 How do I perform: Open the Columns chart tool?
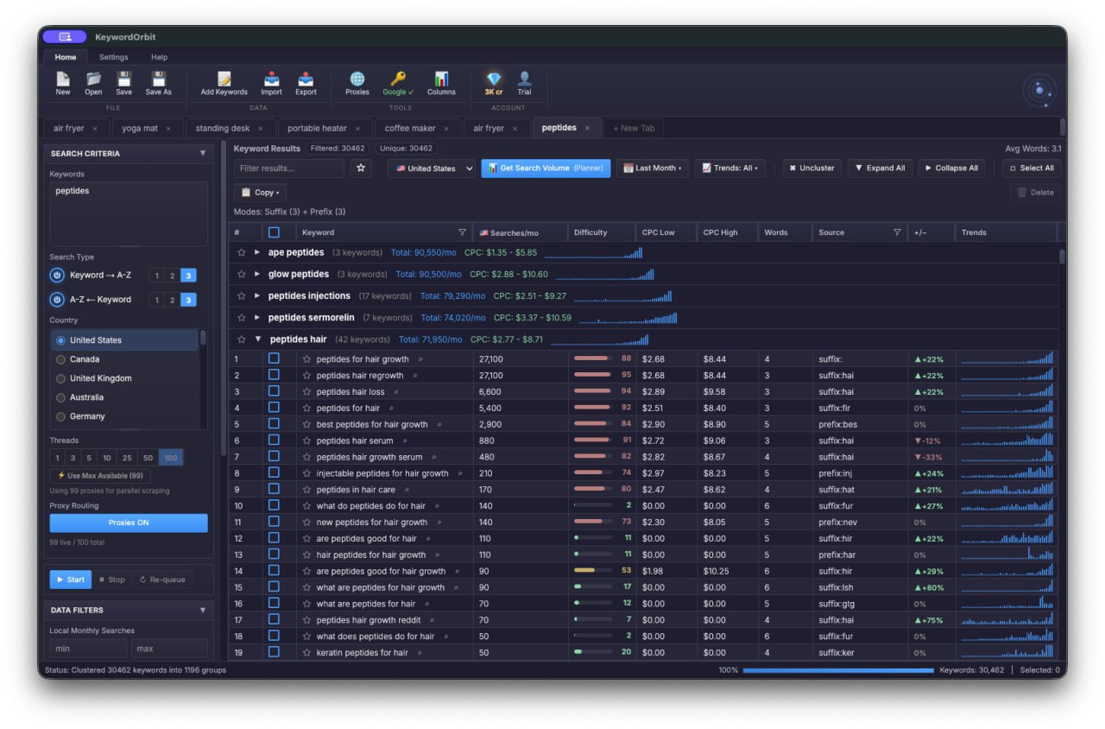click(x=441, y=79)
